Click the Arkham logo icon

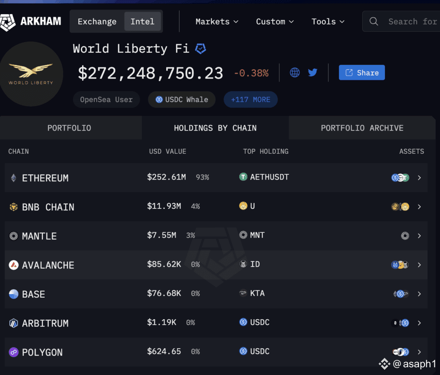coord(8,21)
